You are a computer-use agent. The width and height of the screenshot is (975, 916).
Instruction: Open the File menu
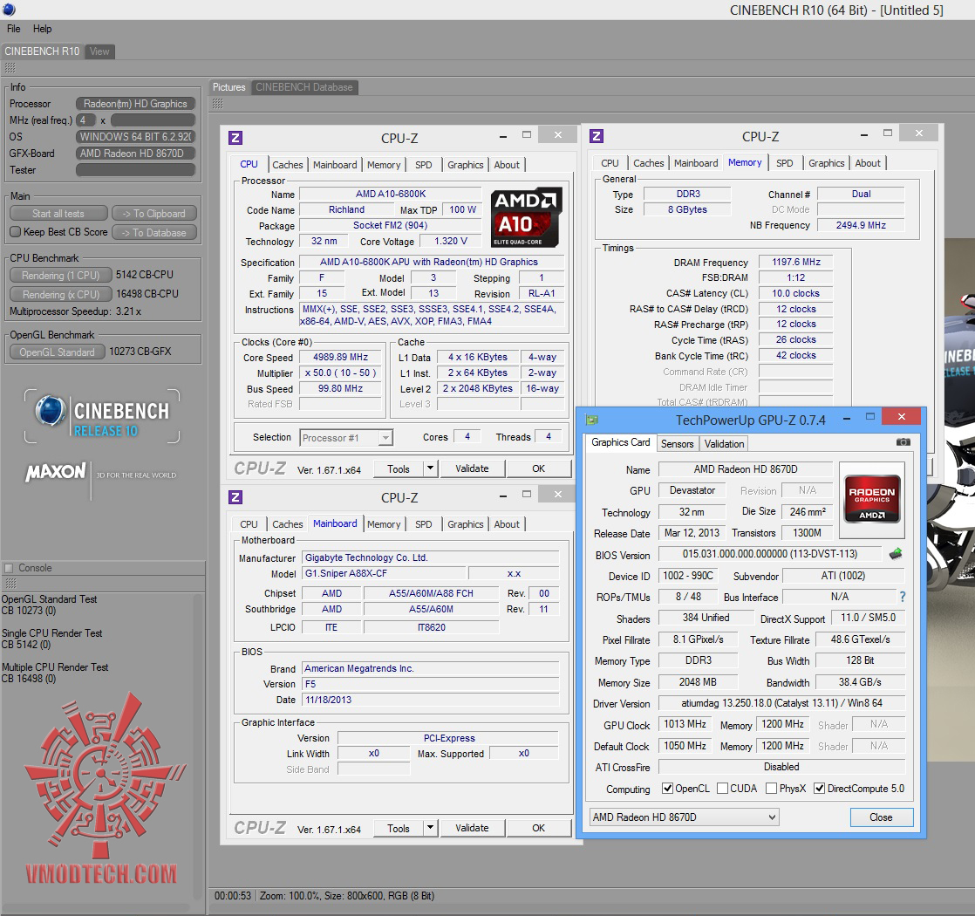pos(13,29)
